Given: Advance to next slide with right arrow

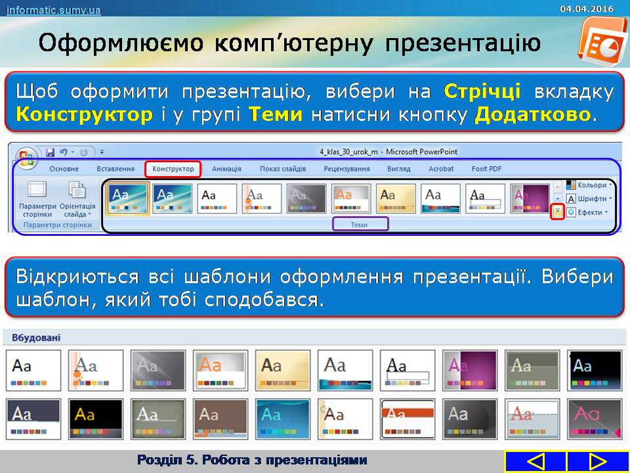Looking at the screenshot, I should (x=597, y=461).
